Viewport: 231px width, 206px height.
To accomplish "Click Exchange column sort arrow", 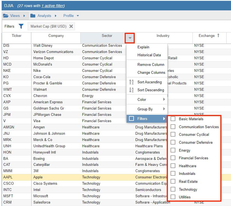I will 218,36.
